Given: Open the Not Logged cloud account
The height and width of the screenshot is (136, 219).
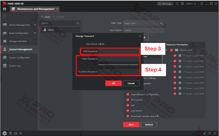Looking at the screenshot, I should pyautogui.click(x=165, y=4).
